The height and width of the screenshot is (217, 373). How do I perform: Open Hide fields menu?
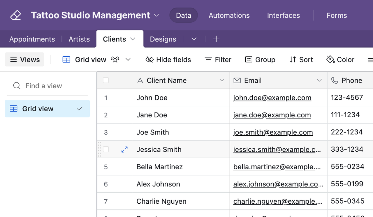tap(168, 60)
